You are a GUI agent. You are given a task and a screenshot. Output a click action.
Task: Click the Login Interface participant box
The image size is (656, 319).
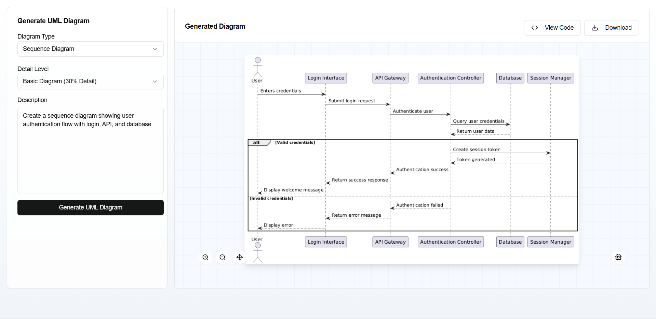coord(325,78)
